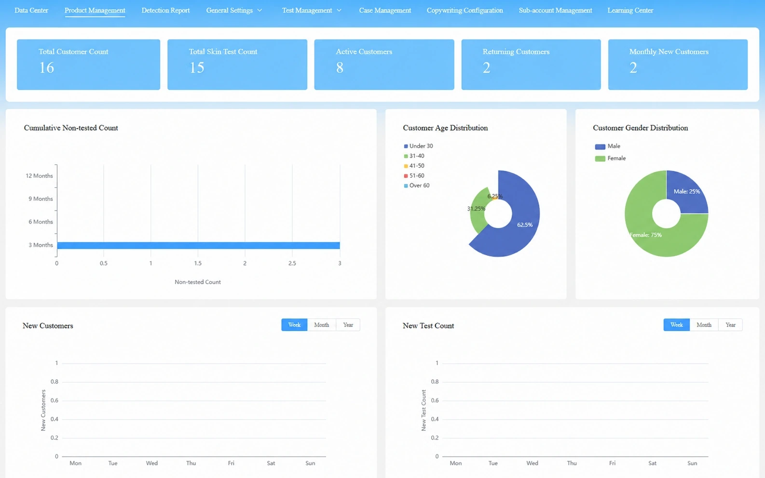Image resolution: width=765 pixels, height=478 pixels.
Task: Click the Returning Customers card
Action: [531, 65]
